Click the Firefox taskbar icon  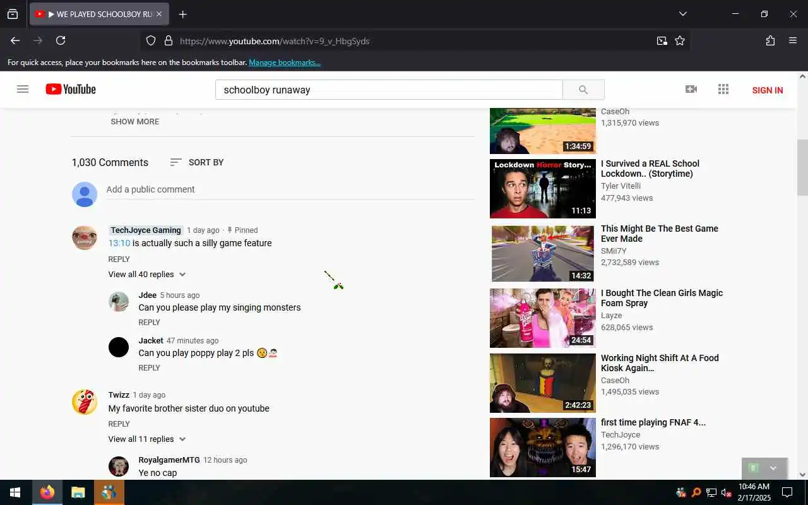[x=47, y=492]
